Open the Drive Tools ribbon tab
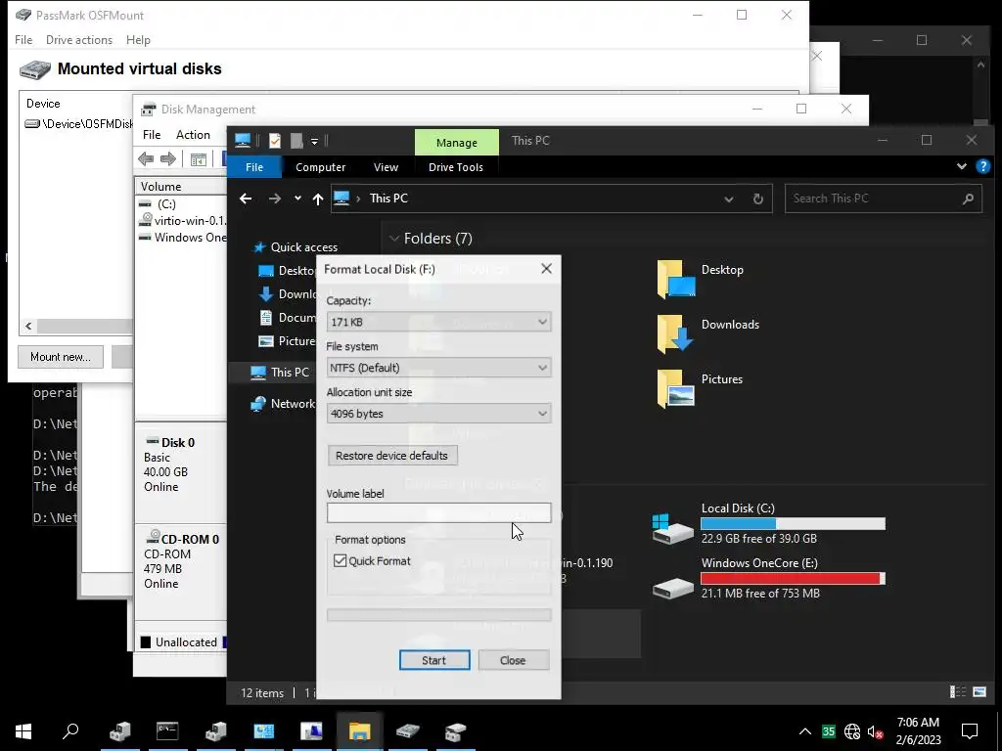1002x751 pixels. coord(456,167)
